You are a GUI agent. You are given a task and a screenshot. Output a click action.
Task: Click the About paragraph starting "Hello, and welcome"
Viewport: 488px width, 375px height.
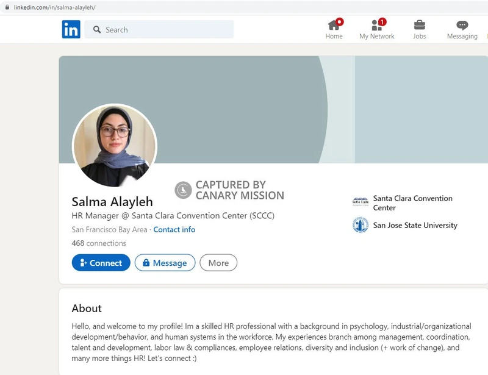point(271,342)
